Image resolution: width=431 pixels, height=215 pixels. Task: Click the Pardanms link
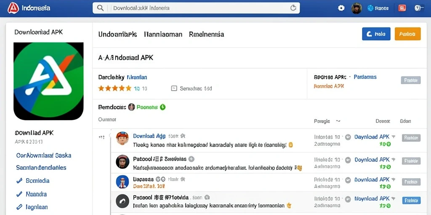click(x=365, y=77)
